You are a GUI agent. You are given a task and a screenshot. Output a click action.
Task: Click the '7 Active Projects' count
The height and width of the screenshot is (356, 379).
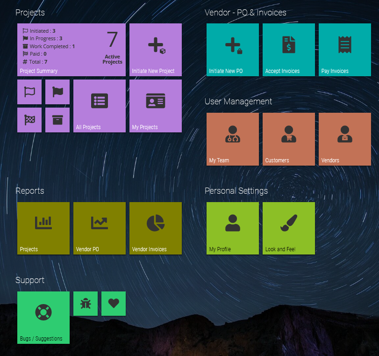(x=113, y=48)
